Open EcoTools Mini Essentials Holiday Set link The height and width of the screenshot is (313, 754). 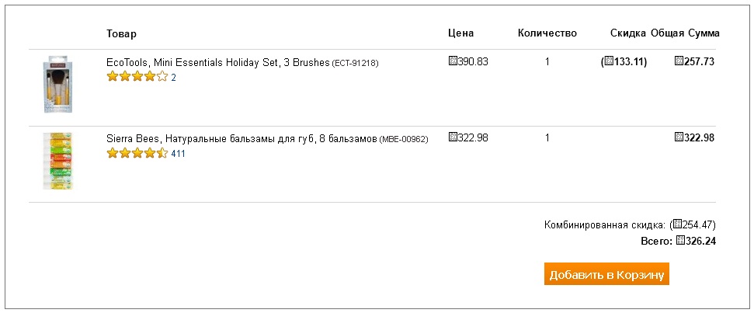tap(218, 62)
